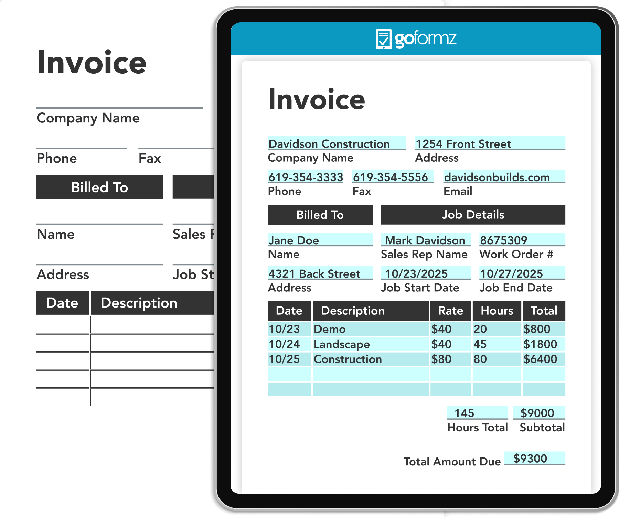The height and width of the screenshot is (517, 619).
Task: Select the Hours Total value 145
Action: 478,412
